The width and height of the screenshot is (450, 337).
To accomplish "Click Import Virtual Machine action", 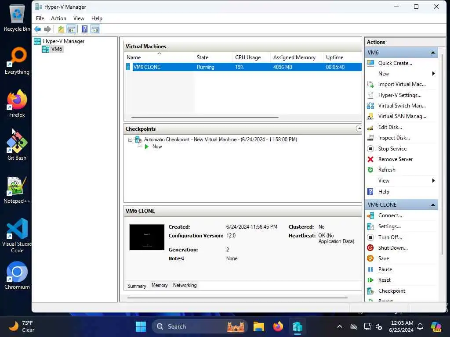I will pos(402,84).
